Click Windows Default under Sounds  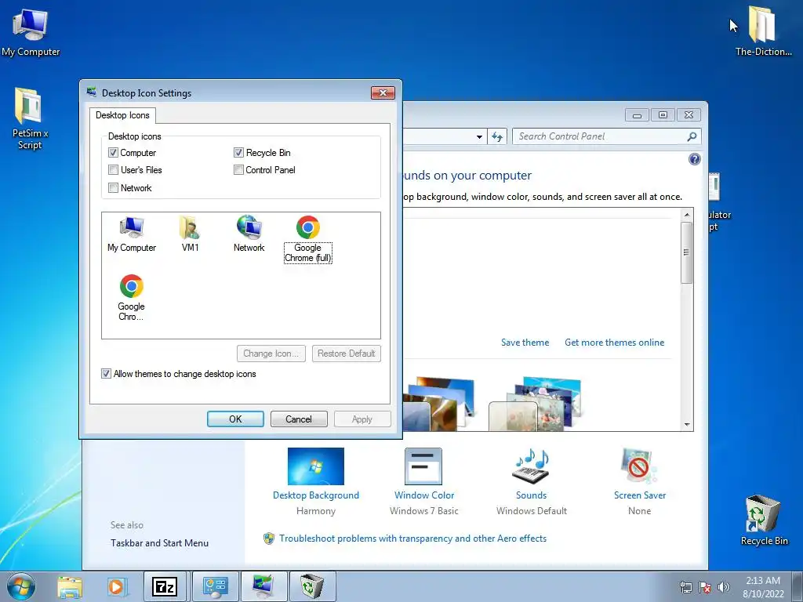pos(531,511)
